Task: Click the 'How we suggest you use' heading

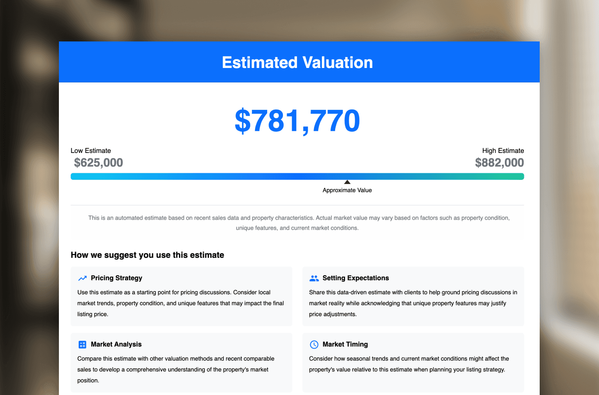Action: [147, 255]
